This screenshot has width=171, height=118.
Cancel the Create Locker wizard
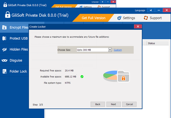[x=129, y=104]
